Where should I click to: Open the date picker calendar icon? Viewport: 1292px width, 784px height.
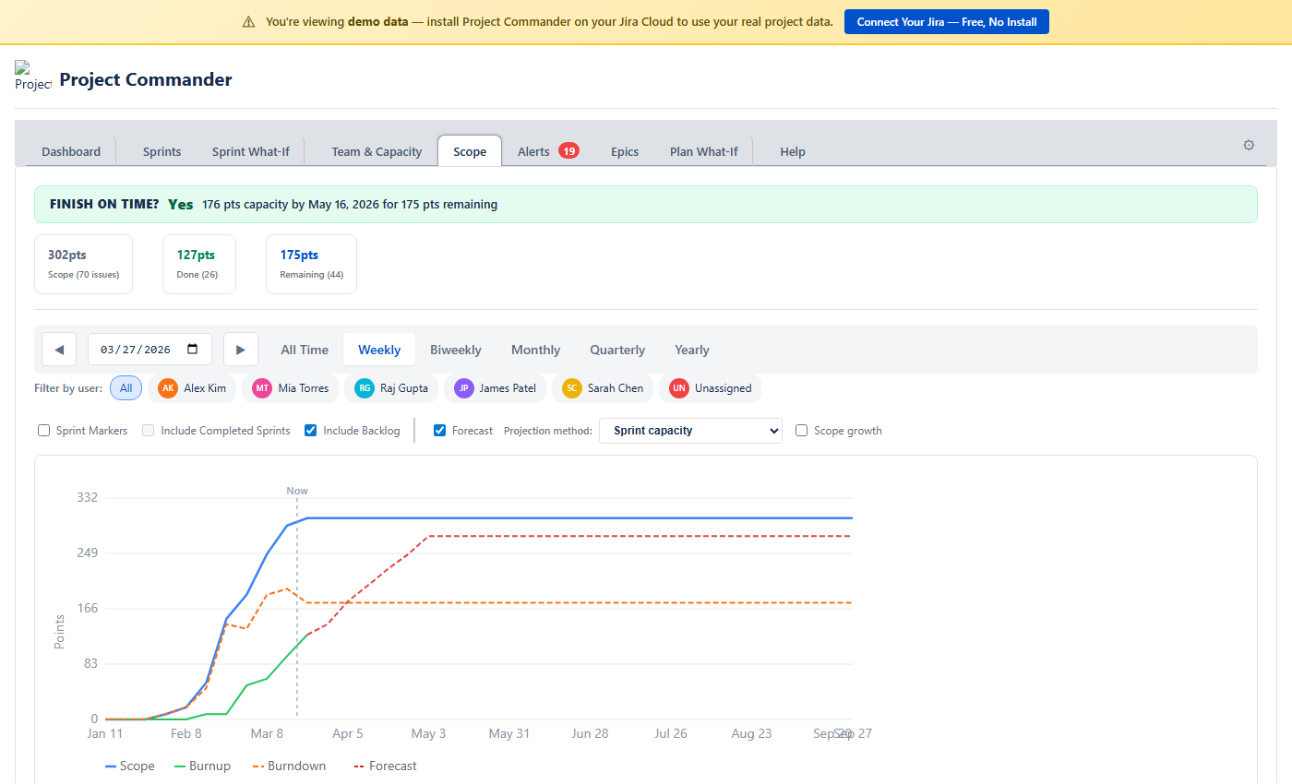coord(193,350)
